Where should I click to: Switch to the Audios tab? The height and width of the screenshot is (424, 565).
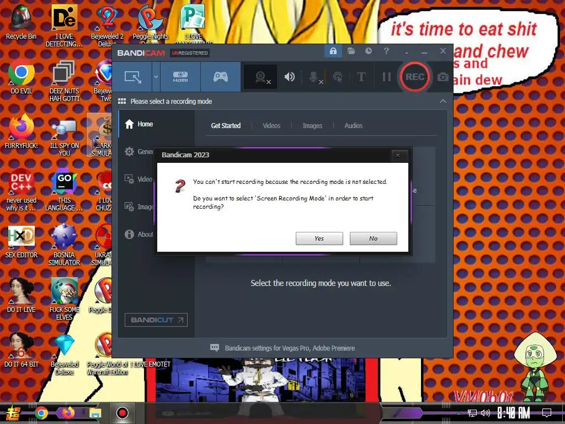tap(354, 125)
